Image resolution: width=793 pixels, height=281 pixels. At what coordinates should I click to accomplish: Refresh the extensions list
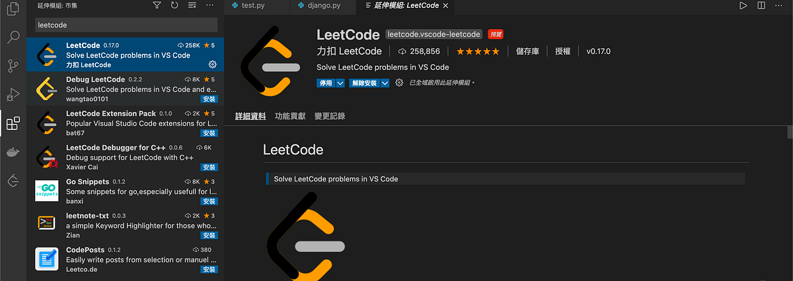pyautogui.click(x=174, y=5)
